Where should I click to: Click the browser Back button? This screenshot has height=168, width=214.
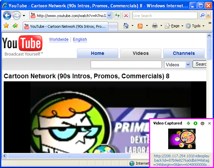(x=7, y=15)
